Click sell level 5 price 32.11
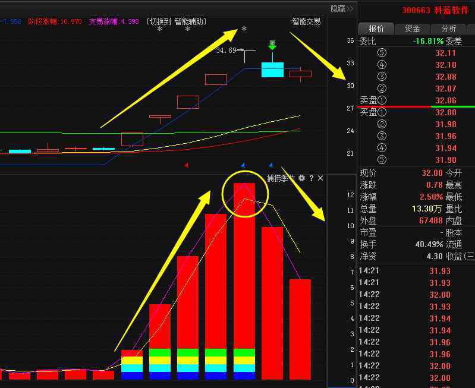Screen dimensions: 475x388 [445, 53]
